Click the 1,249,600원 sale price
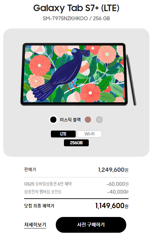The height and width of the screenshot is (233, 153). click(113, 170)
